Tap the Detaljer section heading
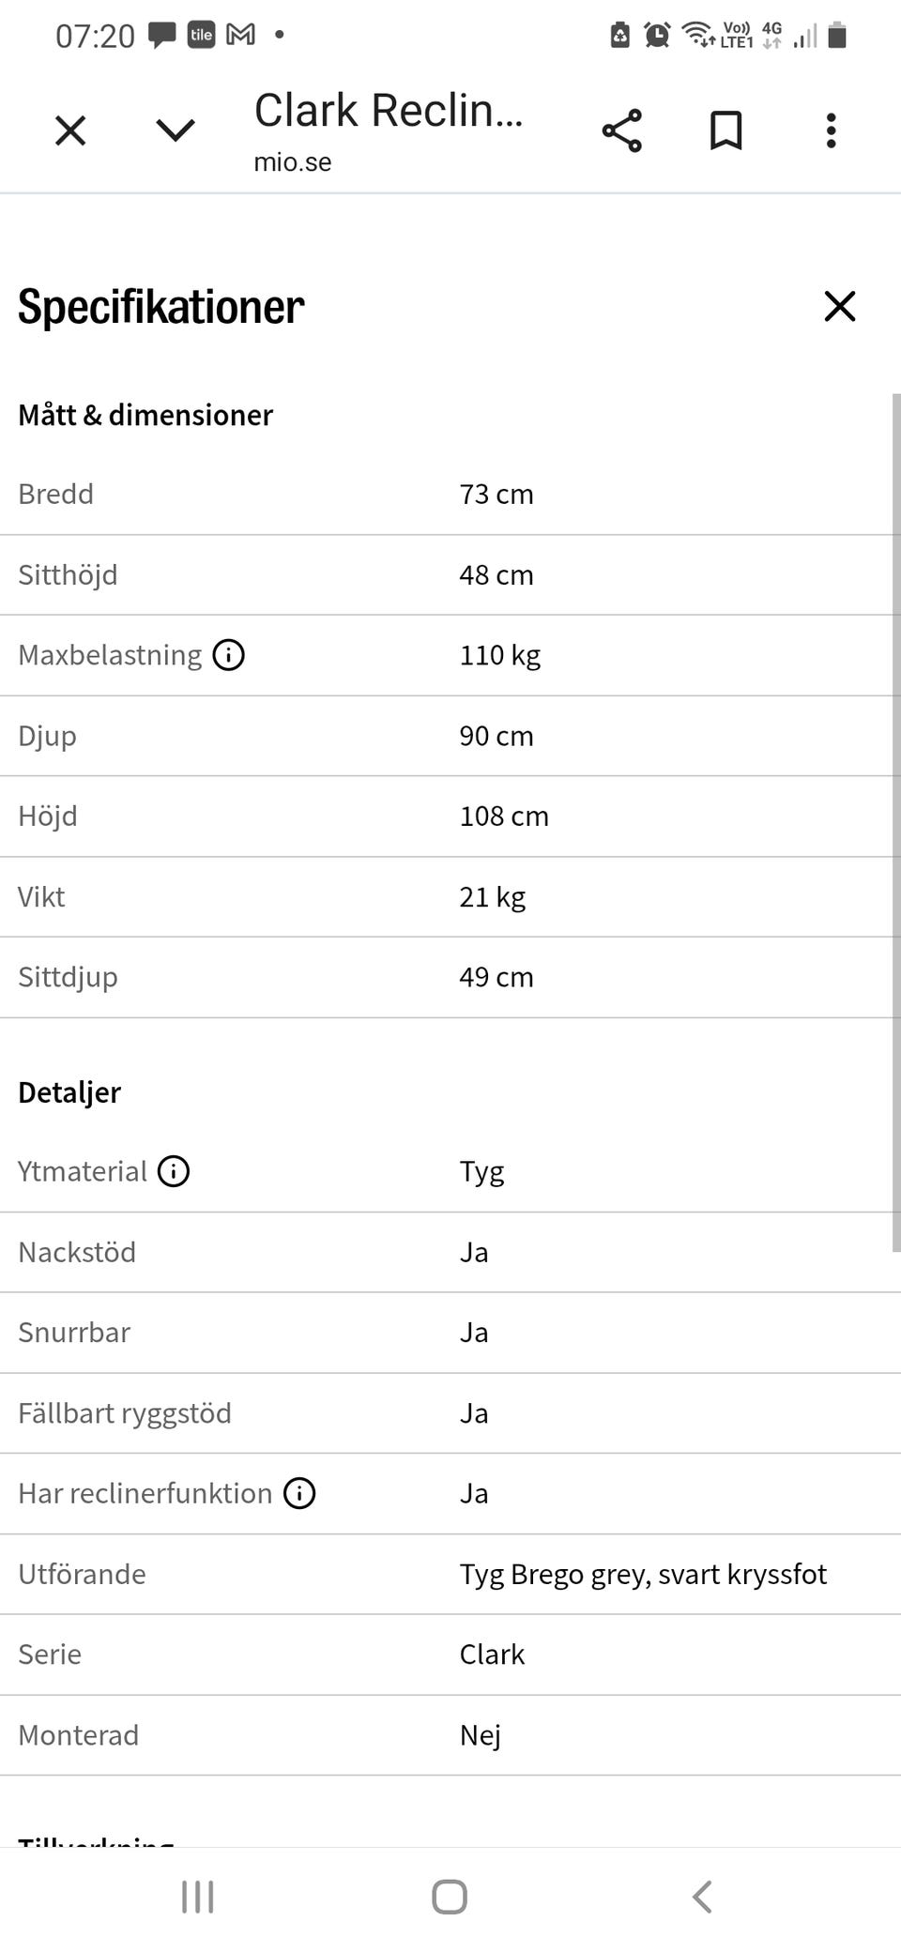 [x=69, y=1092]
